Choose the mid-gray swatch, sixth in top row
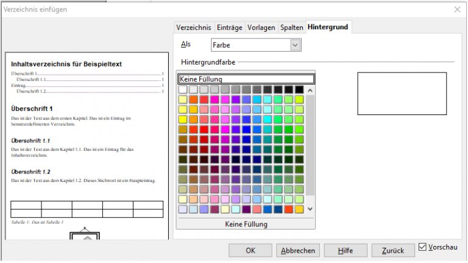 (x=235, y=89)
